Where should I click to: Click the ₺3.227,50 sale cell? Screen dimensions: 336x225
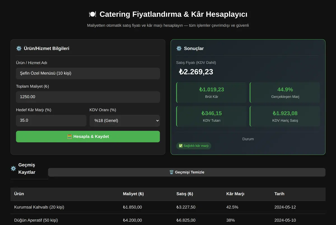[x=186, y=207]
